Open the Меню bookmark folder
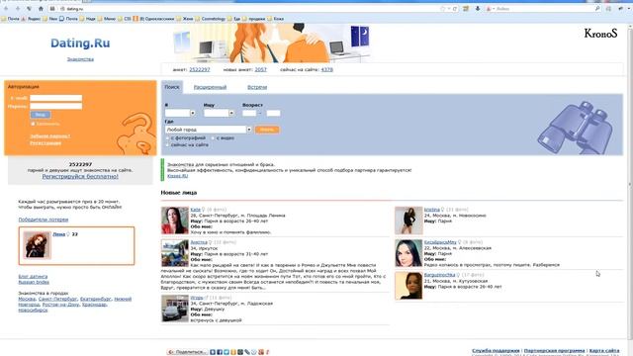633x356 pixels. tap(107, 19)
